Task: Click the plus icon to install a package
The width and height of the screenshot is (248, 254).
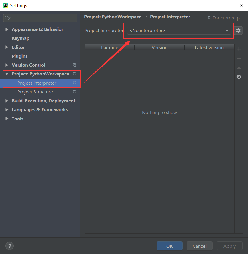Action: click(239, 49)
